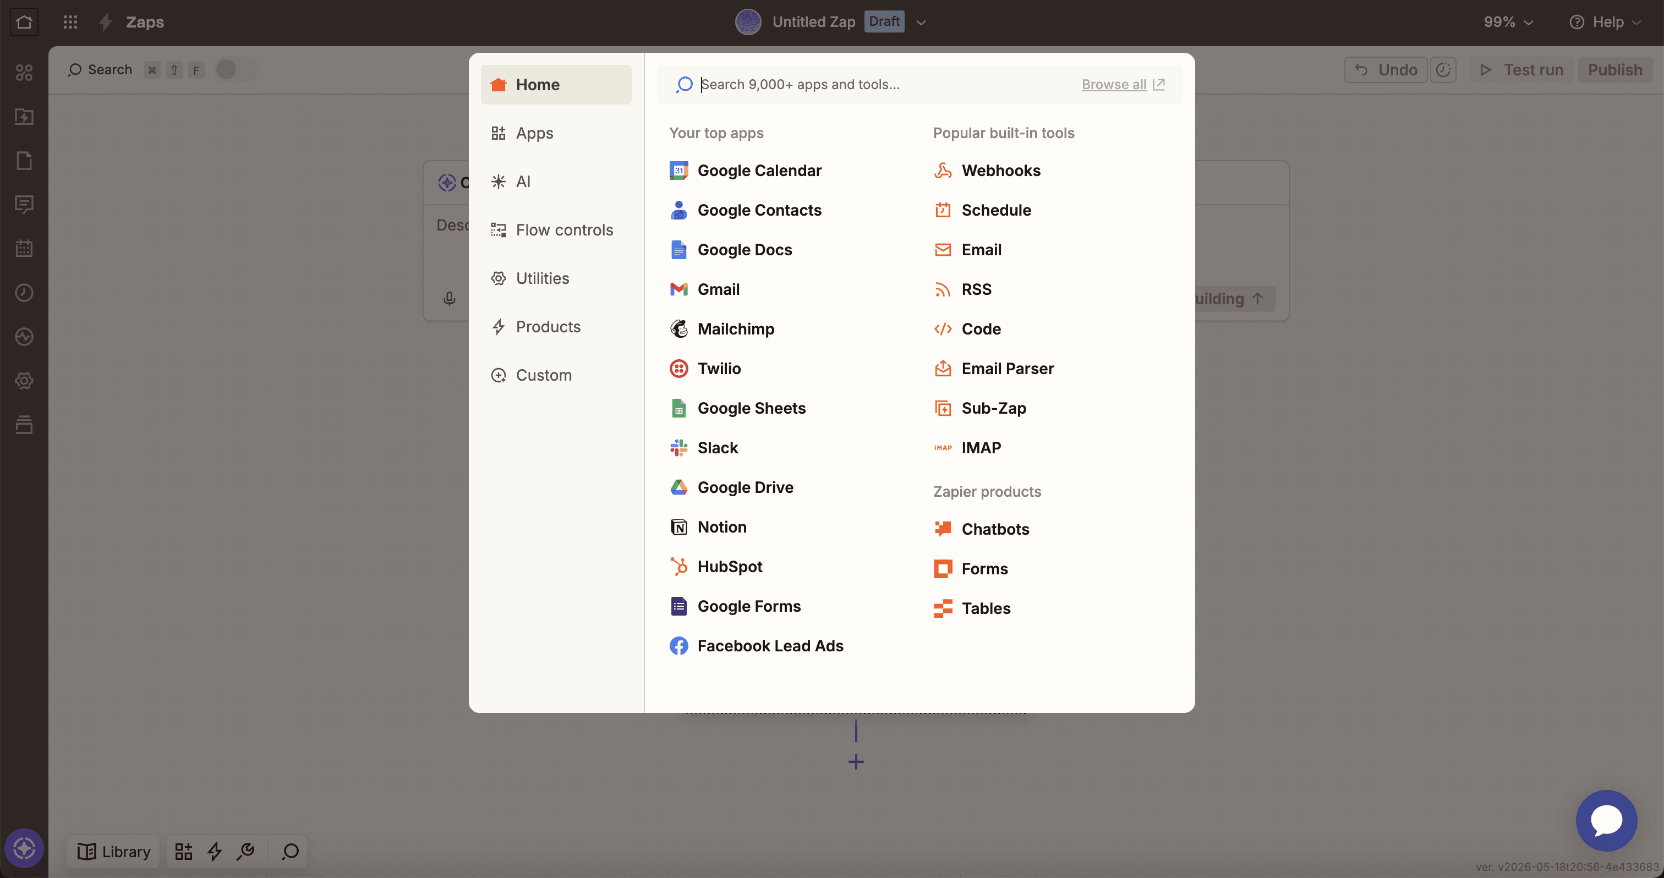
Task: Open the Library button at the bottom
Action: pos(114,852)
